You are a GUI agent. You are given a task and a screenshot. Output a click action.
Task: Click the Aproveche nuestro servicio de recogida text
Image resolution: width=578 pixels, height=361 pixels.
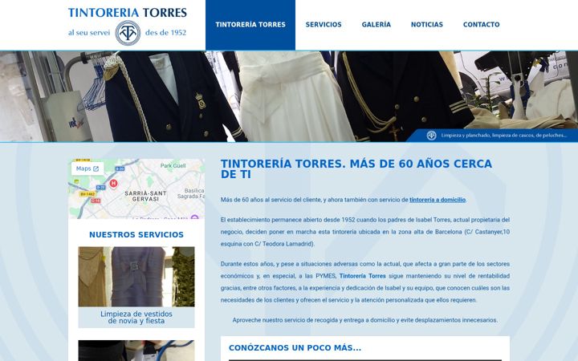point(365,320)
